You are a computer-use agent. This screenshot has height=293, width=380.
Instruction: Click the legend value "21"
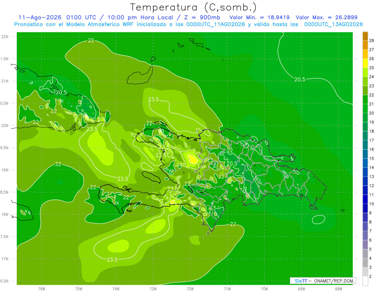372,104
